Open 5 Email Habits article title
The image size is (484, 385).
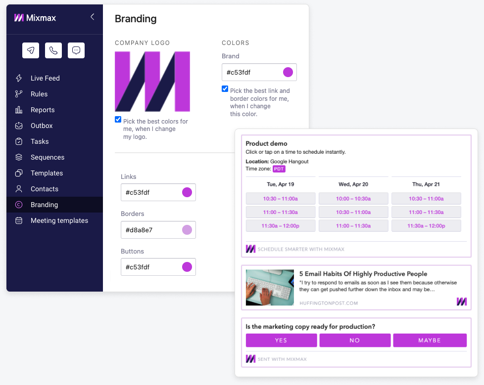coord(363,274)
